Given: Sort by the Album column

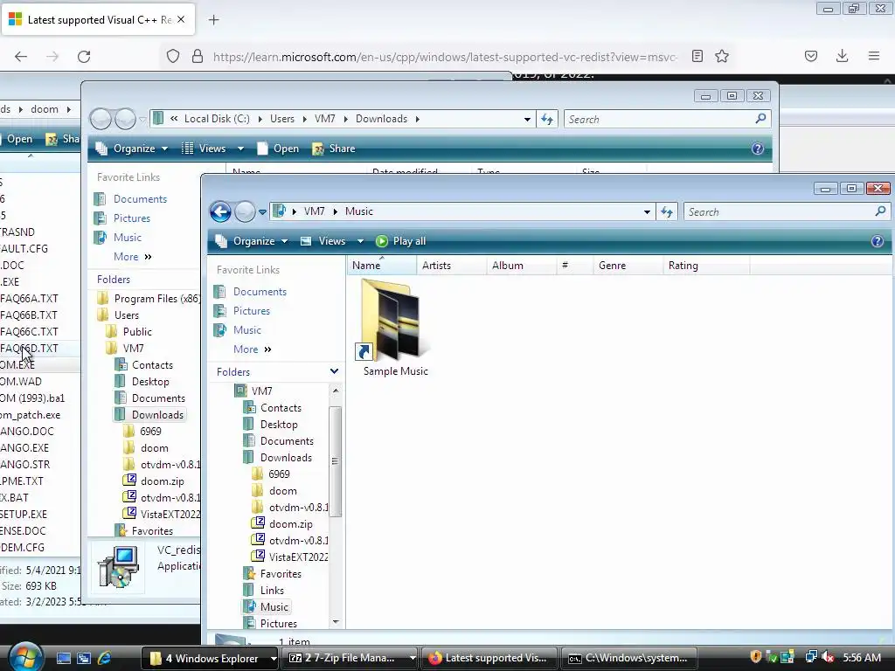Looking at the screenshot, I should (521, 266).
